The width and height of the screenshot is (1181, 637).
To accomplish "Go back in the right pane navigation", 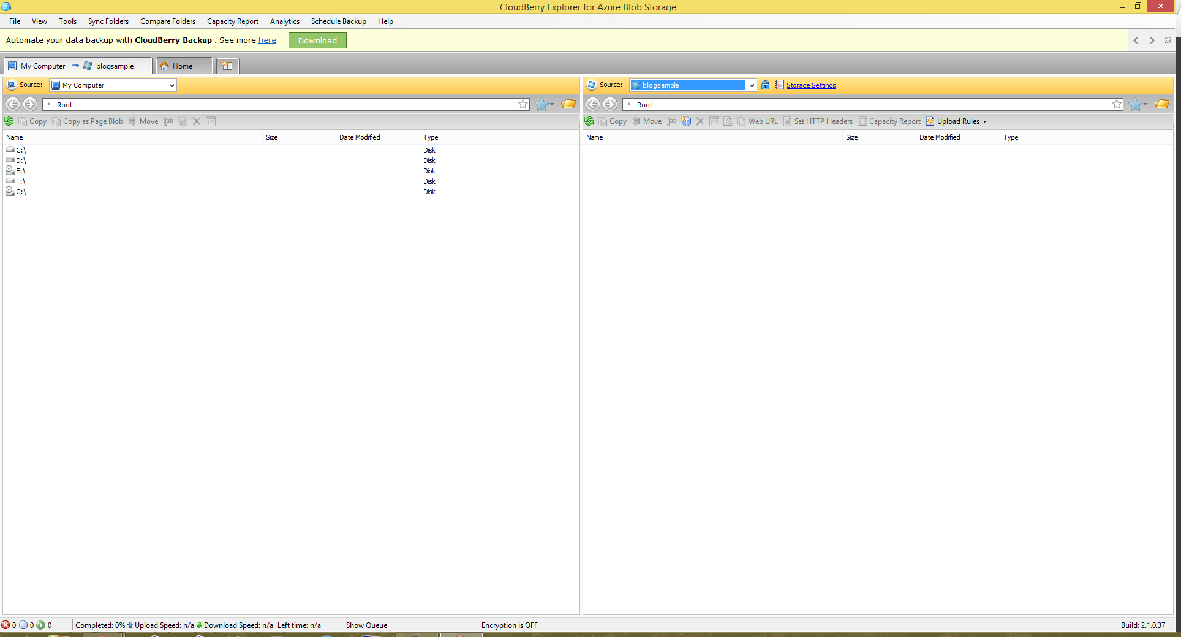I will coord(593,104).
